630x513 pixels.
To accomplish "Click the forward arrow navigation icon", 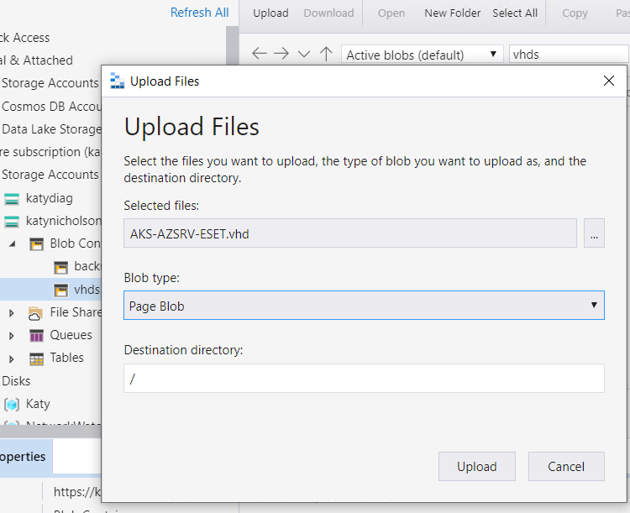I will pyautogui.click(x=281, y=54).
